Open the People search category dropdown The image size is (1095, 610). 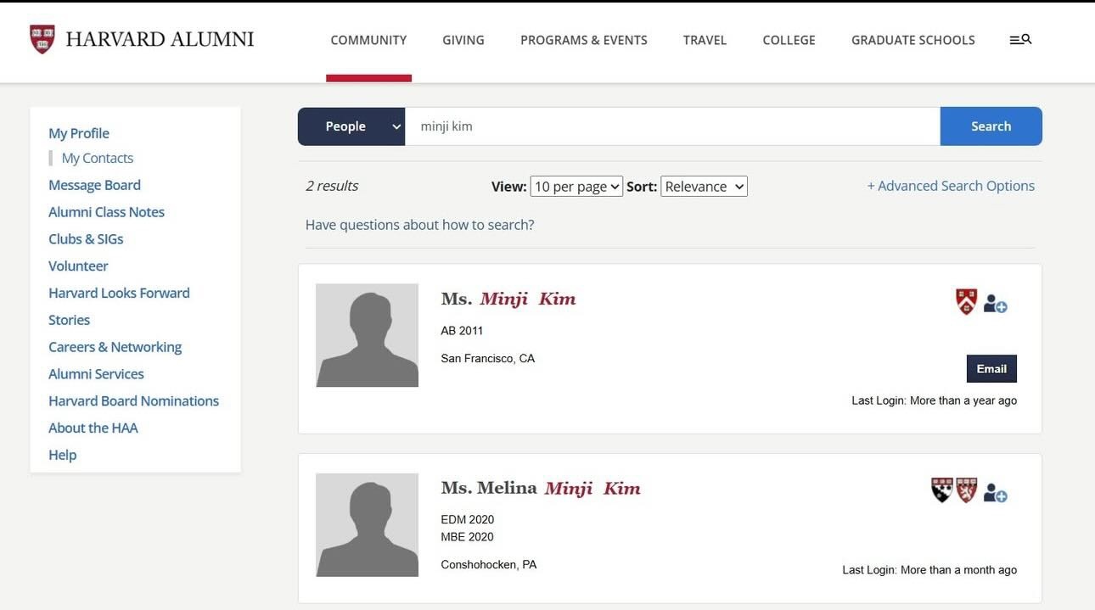point(351,126)
